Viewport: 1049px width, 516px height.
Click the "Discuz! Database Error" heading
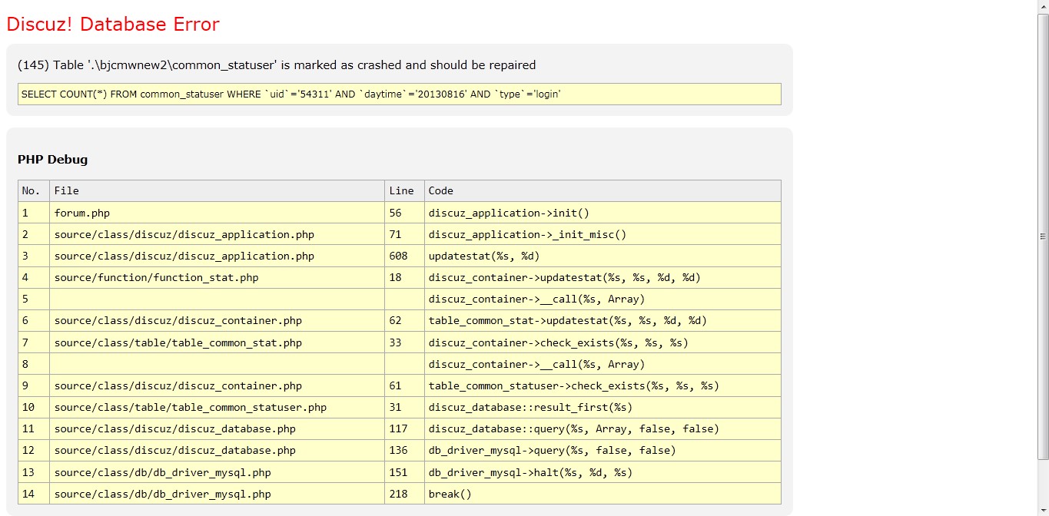click(x=113, y=25)
